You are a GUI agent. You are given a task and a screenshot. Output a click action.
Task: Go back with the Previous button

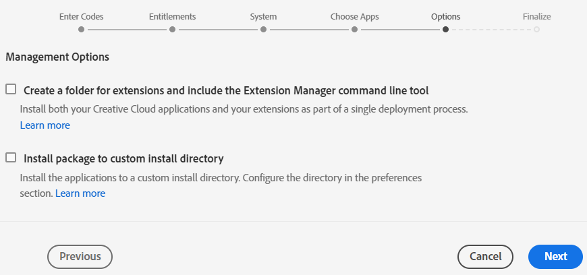click(80, 256)
